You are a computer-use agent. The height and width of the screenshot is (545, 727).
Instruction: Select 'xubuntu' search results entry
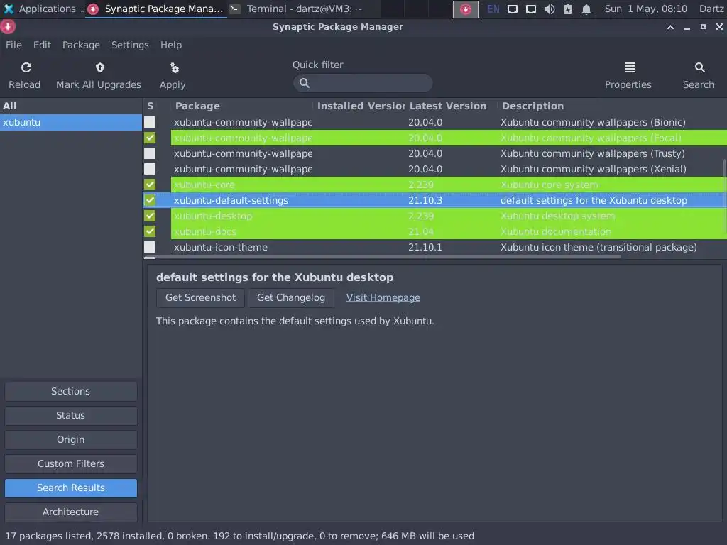click(71, 122)
